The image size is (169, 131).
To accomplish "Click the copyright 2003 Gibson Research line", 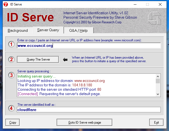I will coord(93,22).
